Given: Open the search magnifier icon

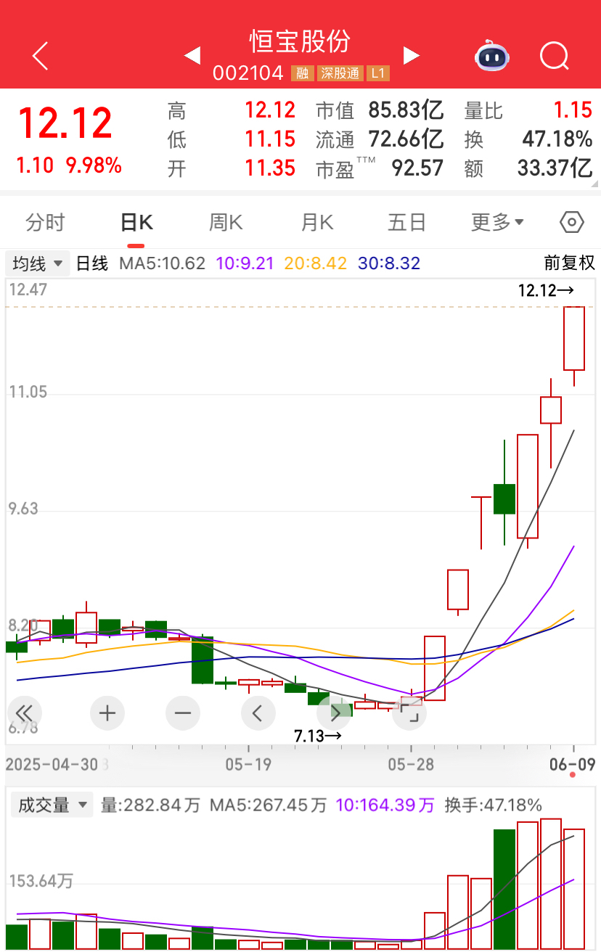Looking at the screenshot, I should (555, 55).
